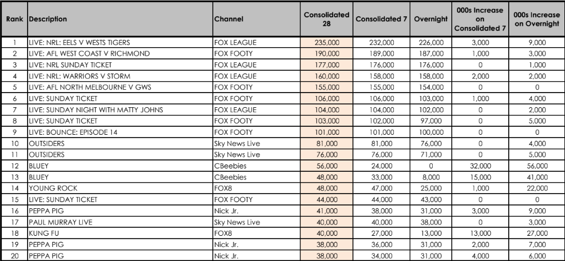Select the Description column header
The height and width of the screenshot is (261, 565).
pyautogui.click(x=120, y=19)
